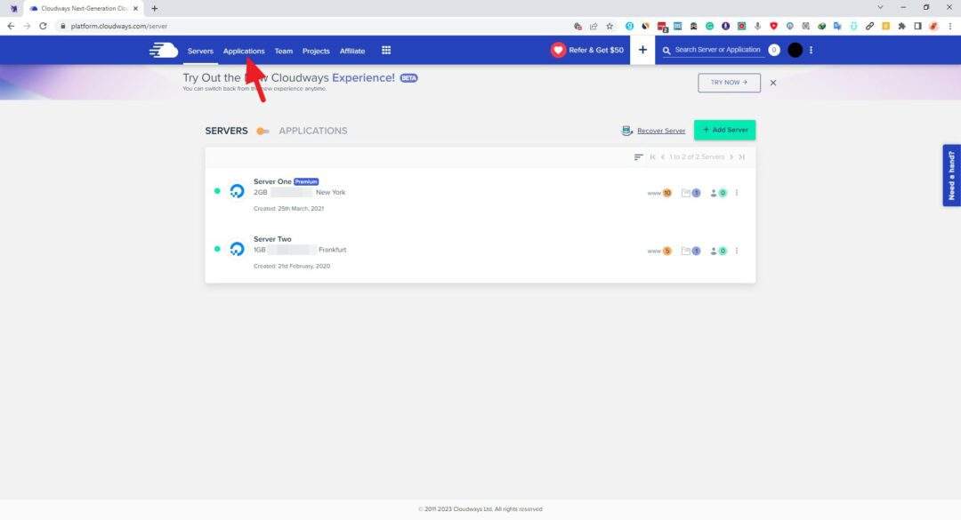Open the browser share page icon
Screen dimensions: 961x520
(594, 27)
